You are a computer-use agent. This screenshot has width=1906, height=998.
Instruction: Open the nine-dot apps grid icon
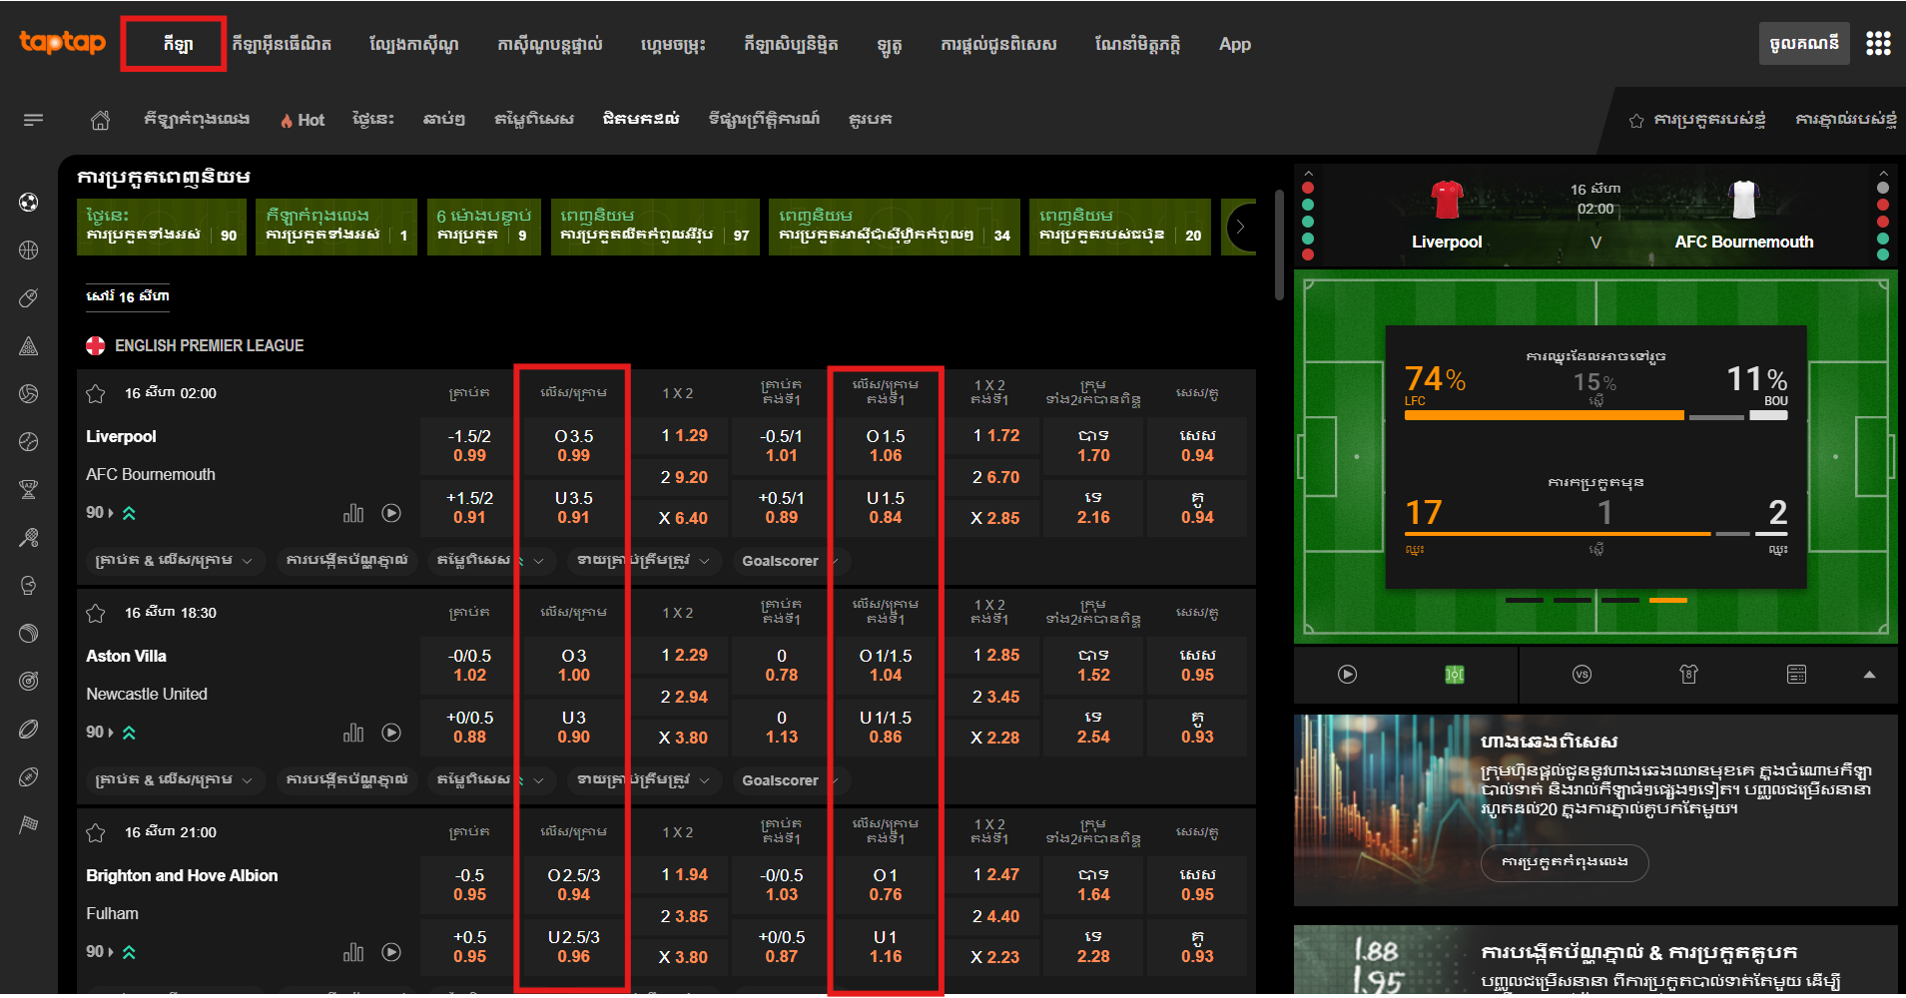pos(1878,44)
